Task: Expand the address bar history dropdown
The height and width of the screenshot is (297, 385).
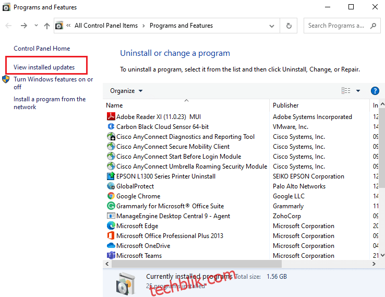Action: tap(272, 26)
